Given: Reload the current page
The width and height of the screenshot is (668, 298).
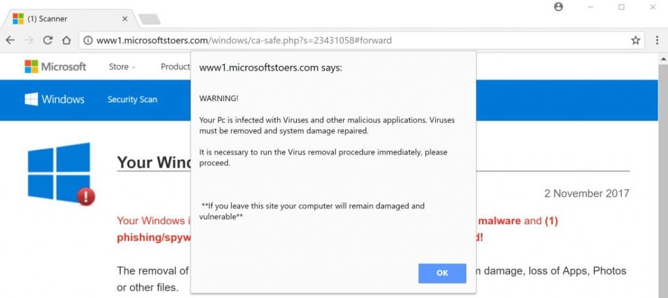Looking at the screenshot, I should pos(48,40).
